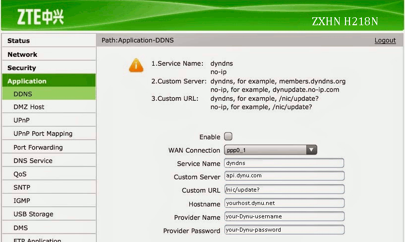This screenshot has height=242, width=405.
Task: Click the ZTE logo in header
Action: (40, 17)
